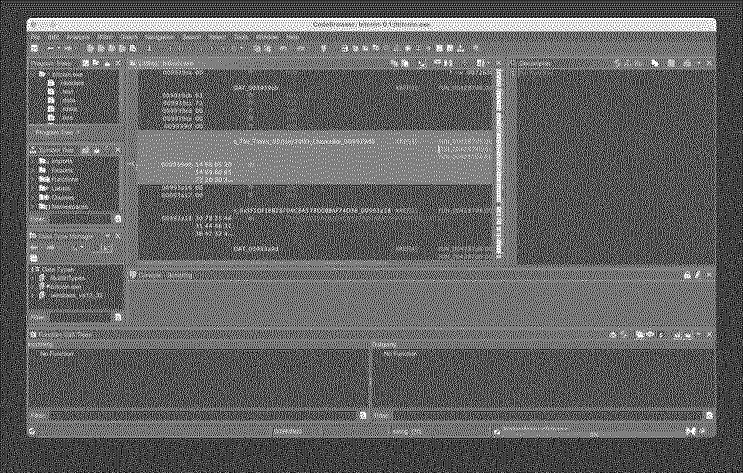Close the Console Scripting panel
The height and width of the screenshot is (473, 743).
tap(710, 274)
